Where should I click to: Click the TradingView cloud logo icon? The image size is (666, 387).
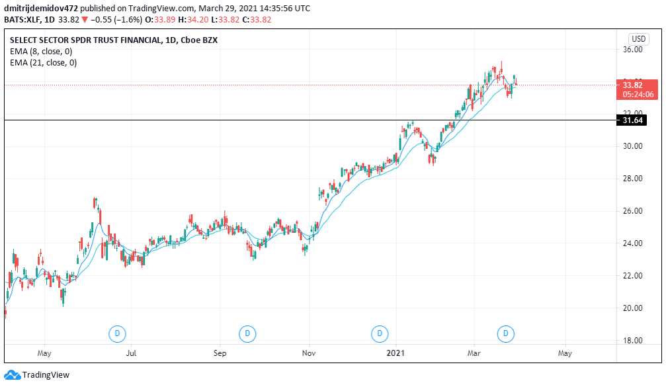pos(12,374)
